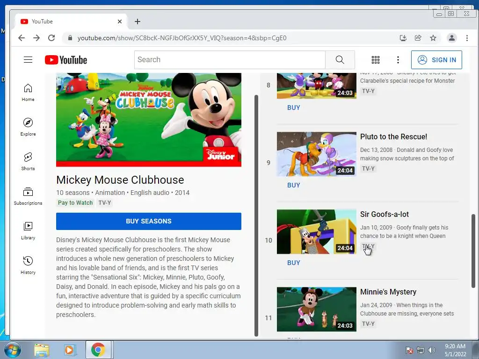Go to Home in sidebar
479x359 pixels.
(x=28, y=93)
